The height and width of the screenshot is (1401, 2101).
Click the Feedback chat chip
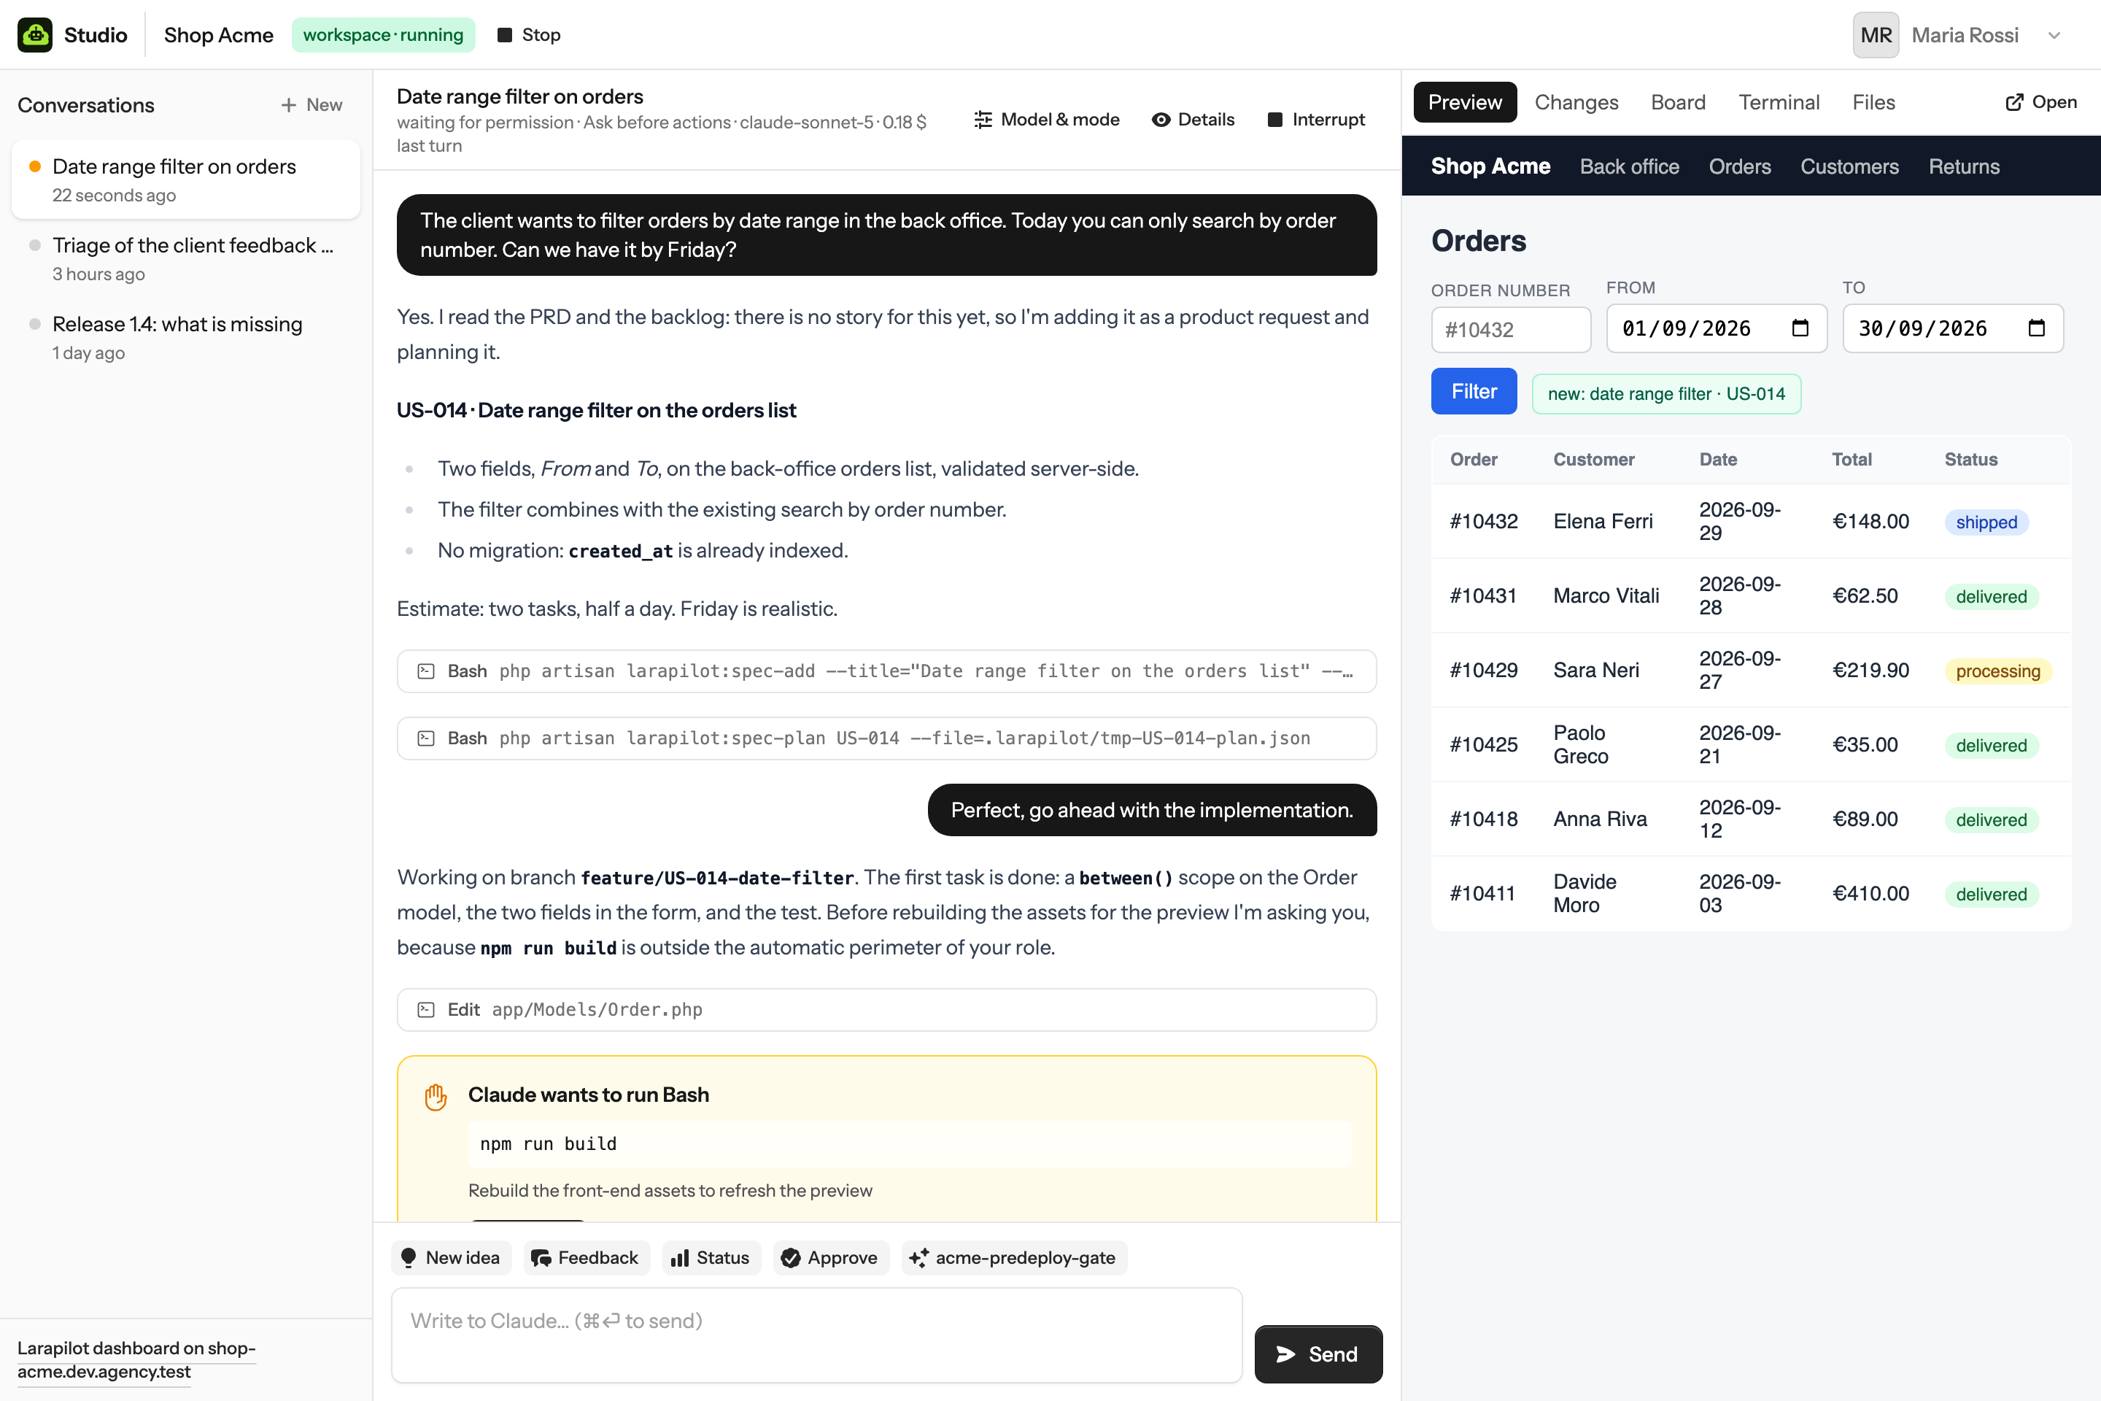click(x=586, y=1257)
